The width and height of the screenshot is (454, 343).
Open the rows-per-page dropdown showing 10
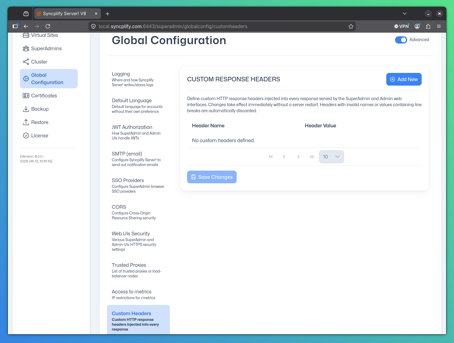pos(332,157)
